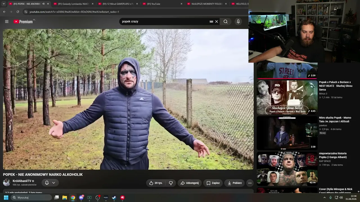
Task: Open the clock and date flyout
Action: [x=351, y=198]
